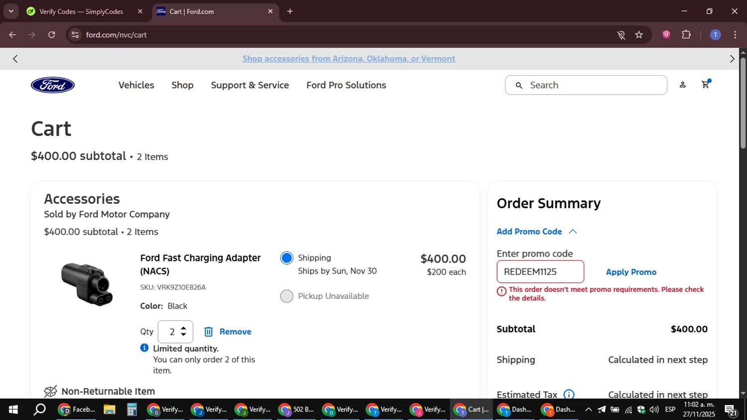The width and height of the screenshot is (747, 420).
Task: Open the Ford Pro Solutions menu
Action: 346,85
